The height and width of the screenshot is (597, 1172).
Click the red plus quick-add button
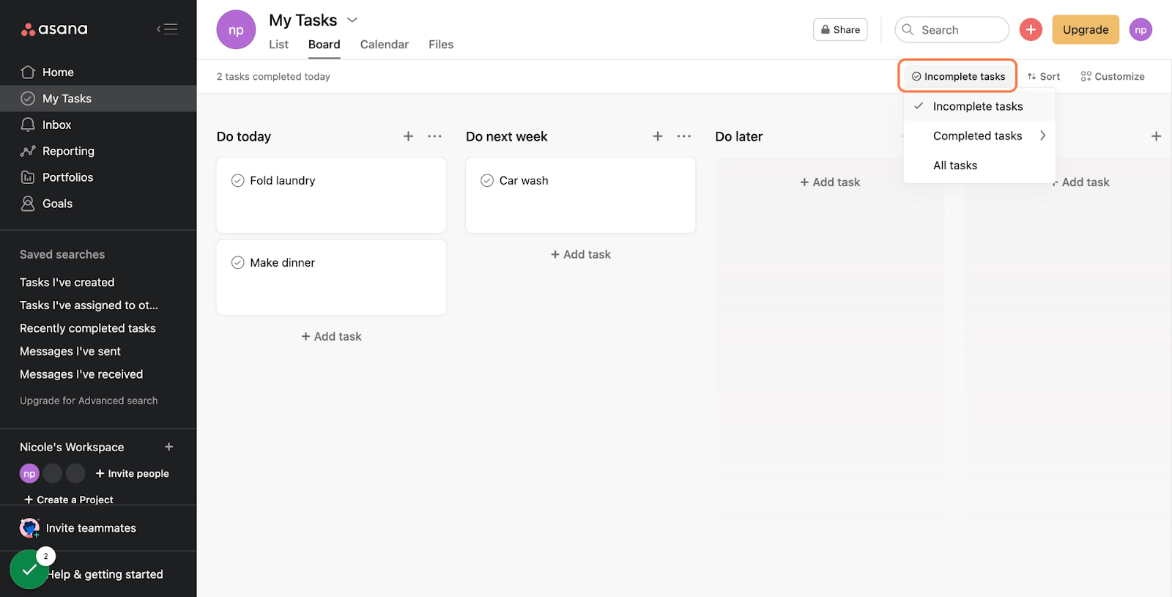tap(1031, 29)
